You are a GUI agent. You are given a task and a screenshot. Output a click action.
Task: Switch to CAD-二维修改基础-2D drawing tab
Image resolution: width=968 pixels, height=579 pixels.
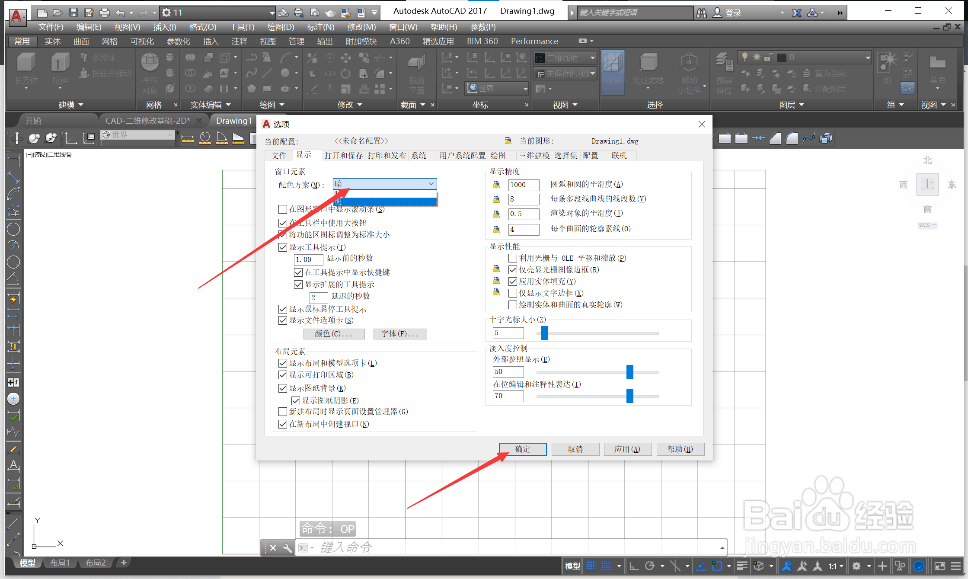pos(148,121)
